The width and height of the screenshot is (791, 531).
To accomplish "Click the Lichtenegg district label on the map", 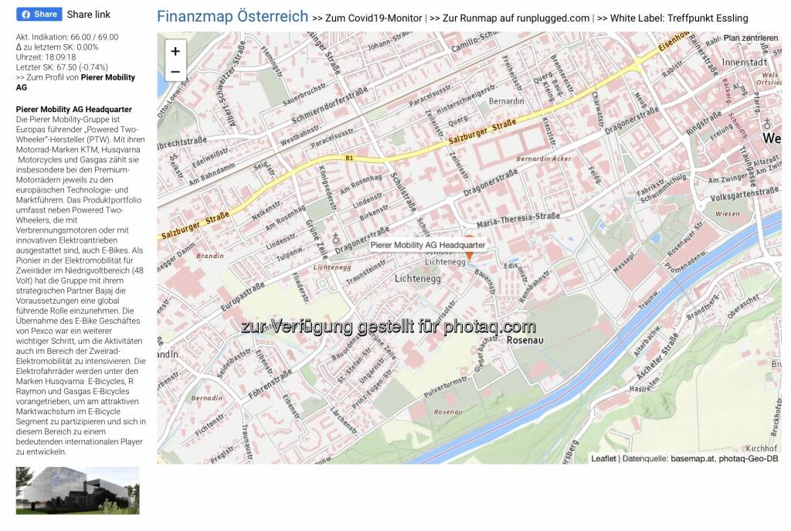I will [x=417, y=278].
